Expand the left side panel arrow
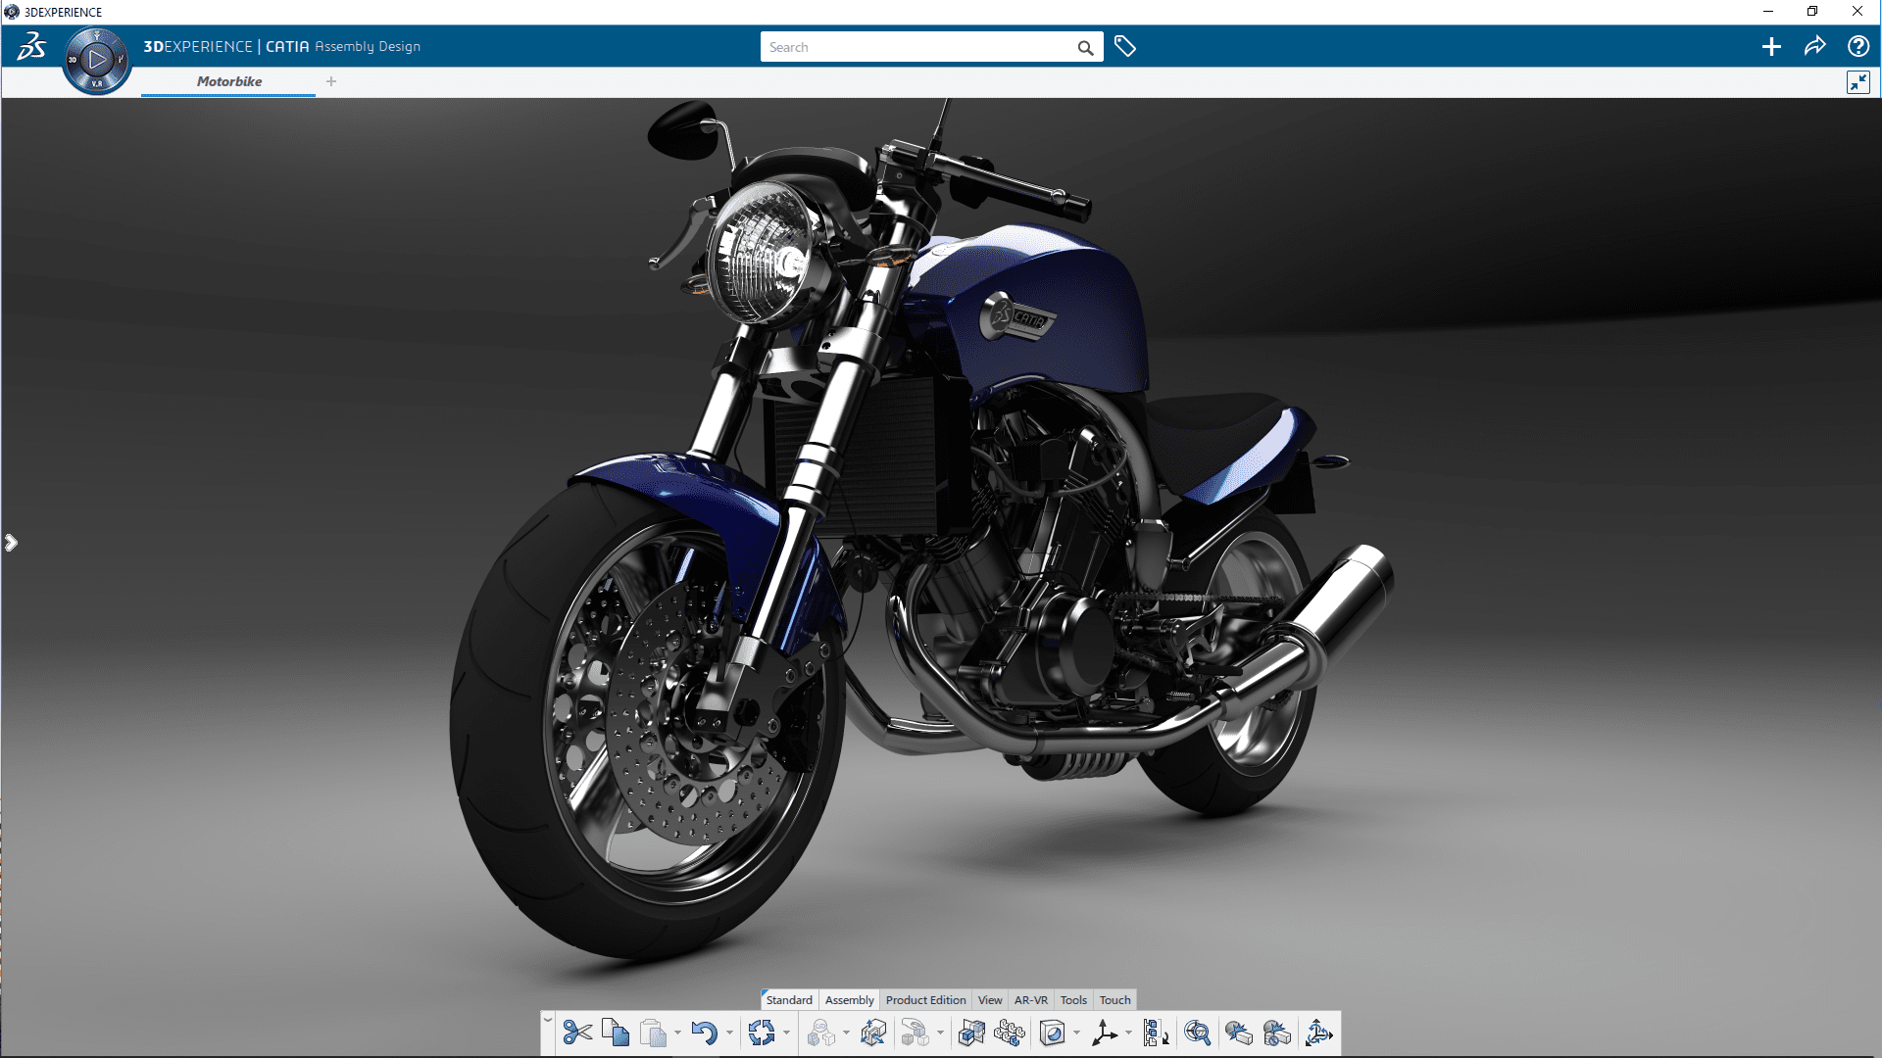 click(x=11, y=542)
